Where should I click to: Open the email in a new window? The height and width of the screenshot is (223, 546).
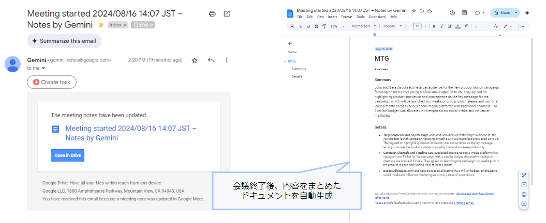click(x=227, y=14)
